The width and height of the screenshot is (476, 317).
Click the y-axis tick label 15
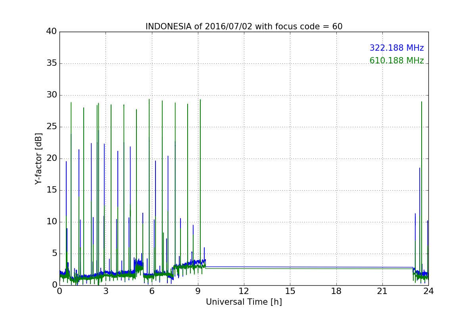point(51,190)
